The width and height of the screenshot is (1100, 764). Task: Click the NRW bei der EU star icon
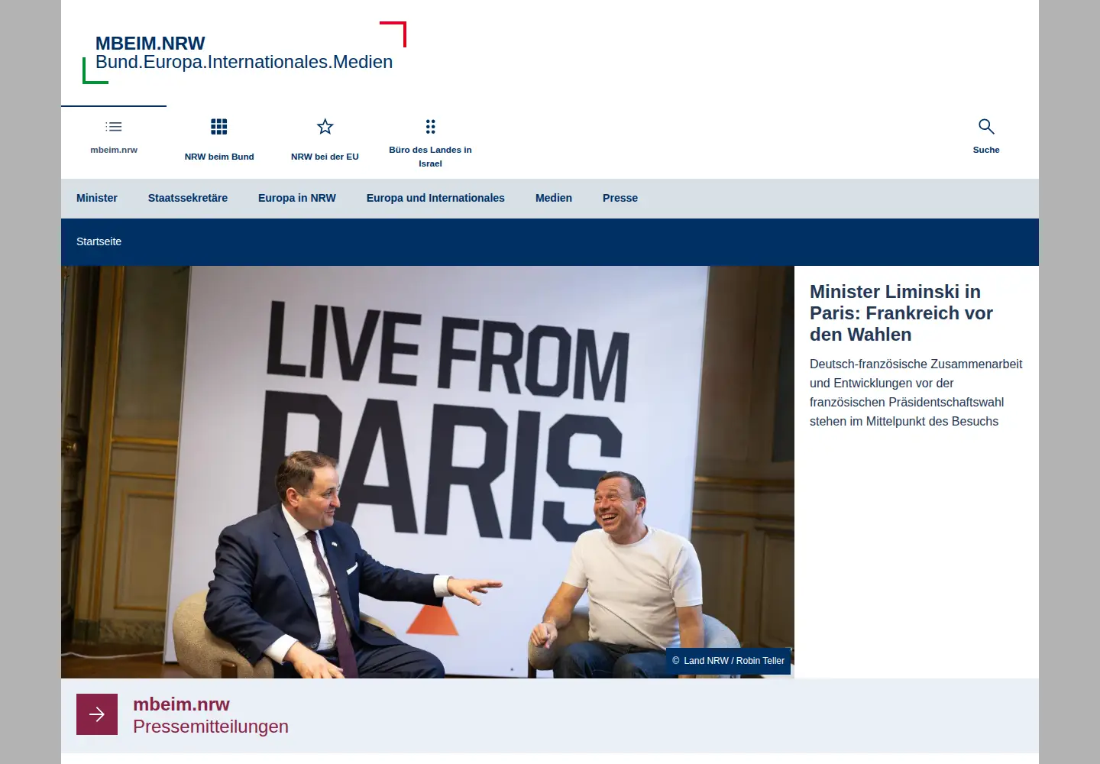tap(325, 127)
